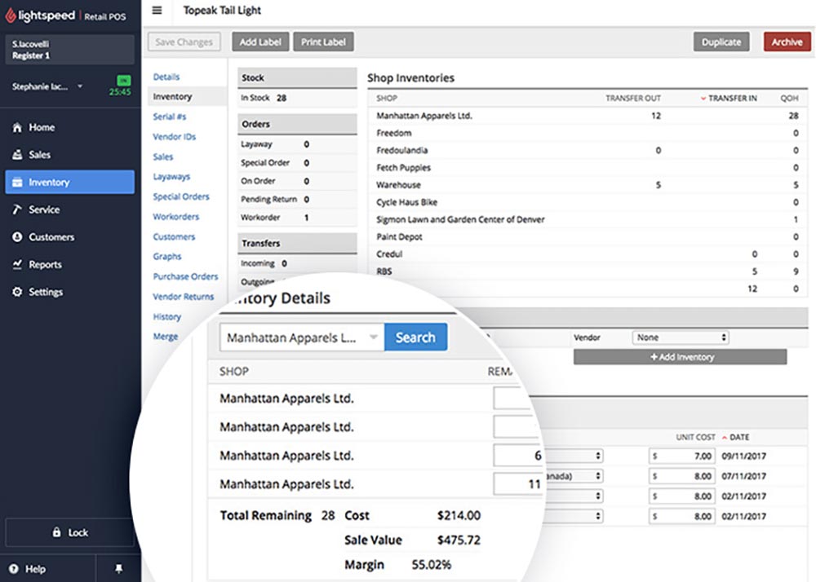Screen dimensions: 816x582
Task: Click the Sales register icon
Action: coord(17,154)
